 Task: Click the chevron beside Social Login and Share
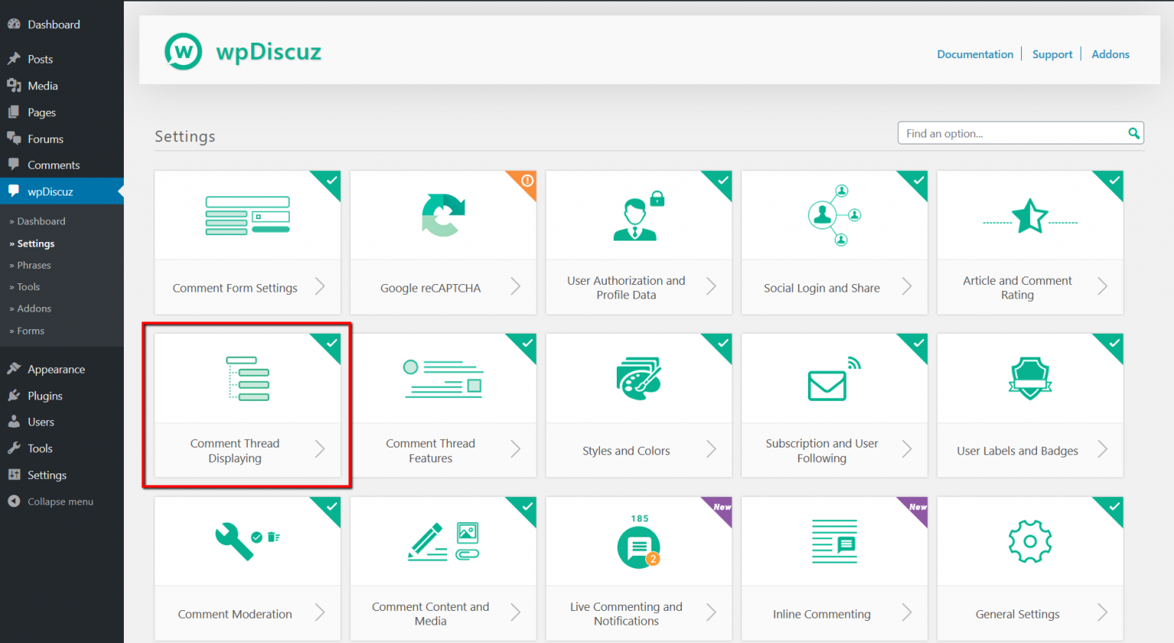(x=907, y=286)
